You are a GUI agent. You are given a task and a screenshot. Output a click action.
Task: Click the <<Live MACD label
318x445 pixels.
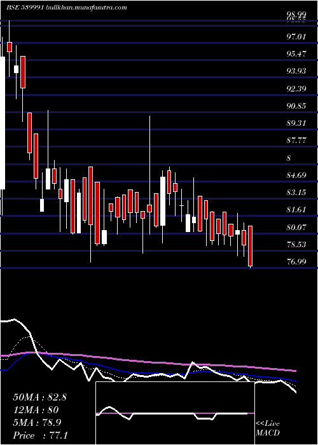(x=268, y=428)
